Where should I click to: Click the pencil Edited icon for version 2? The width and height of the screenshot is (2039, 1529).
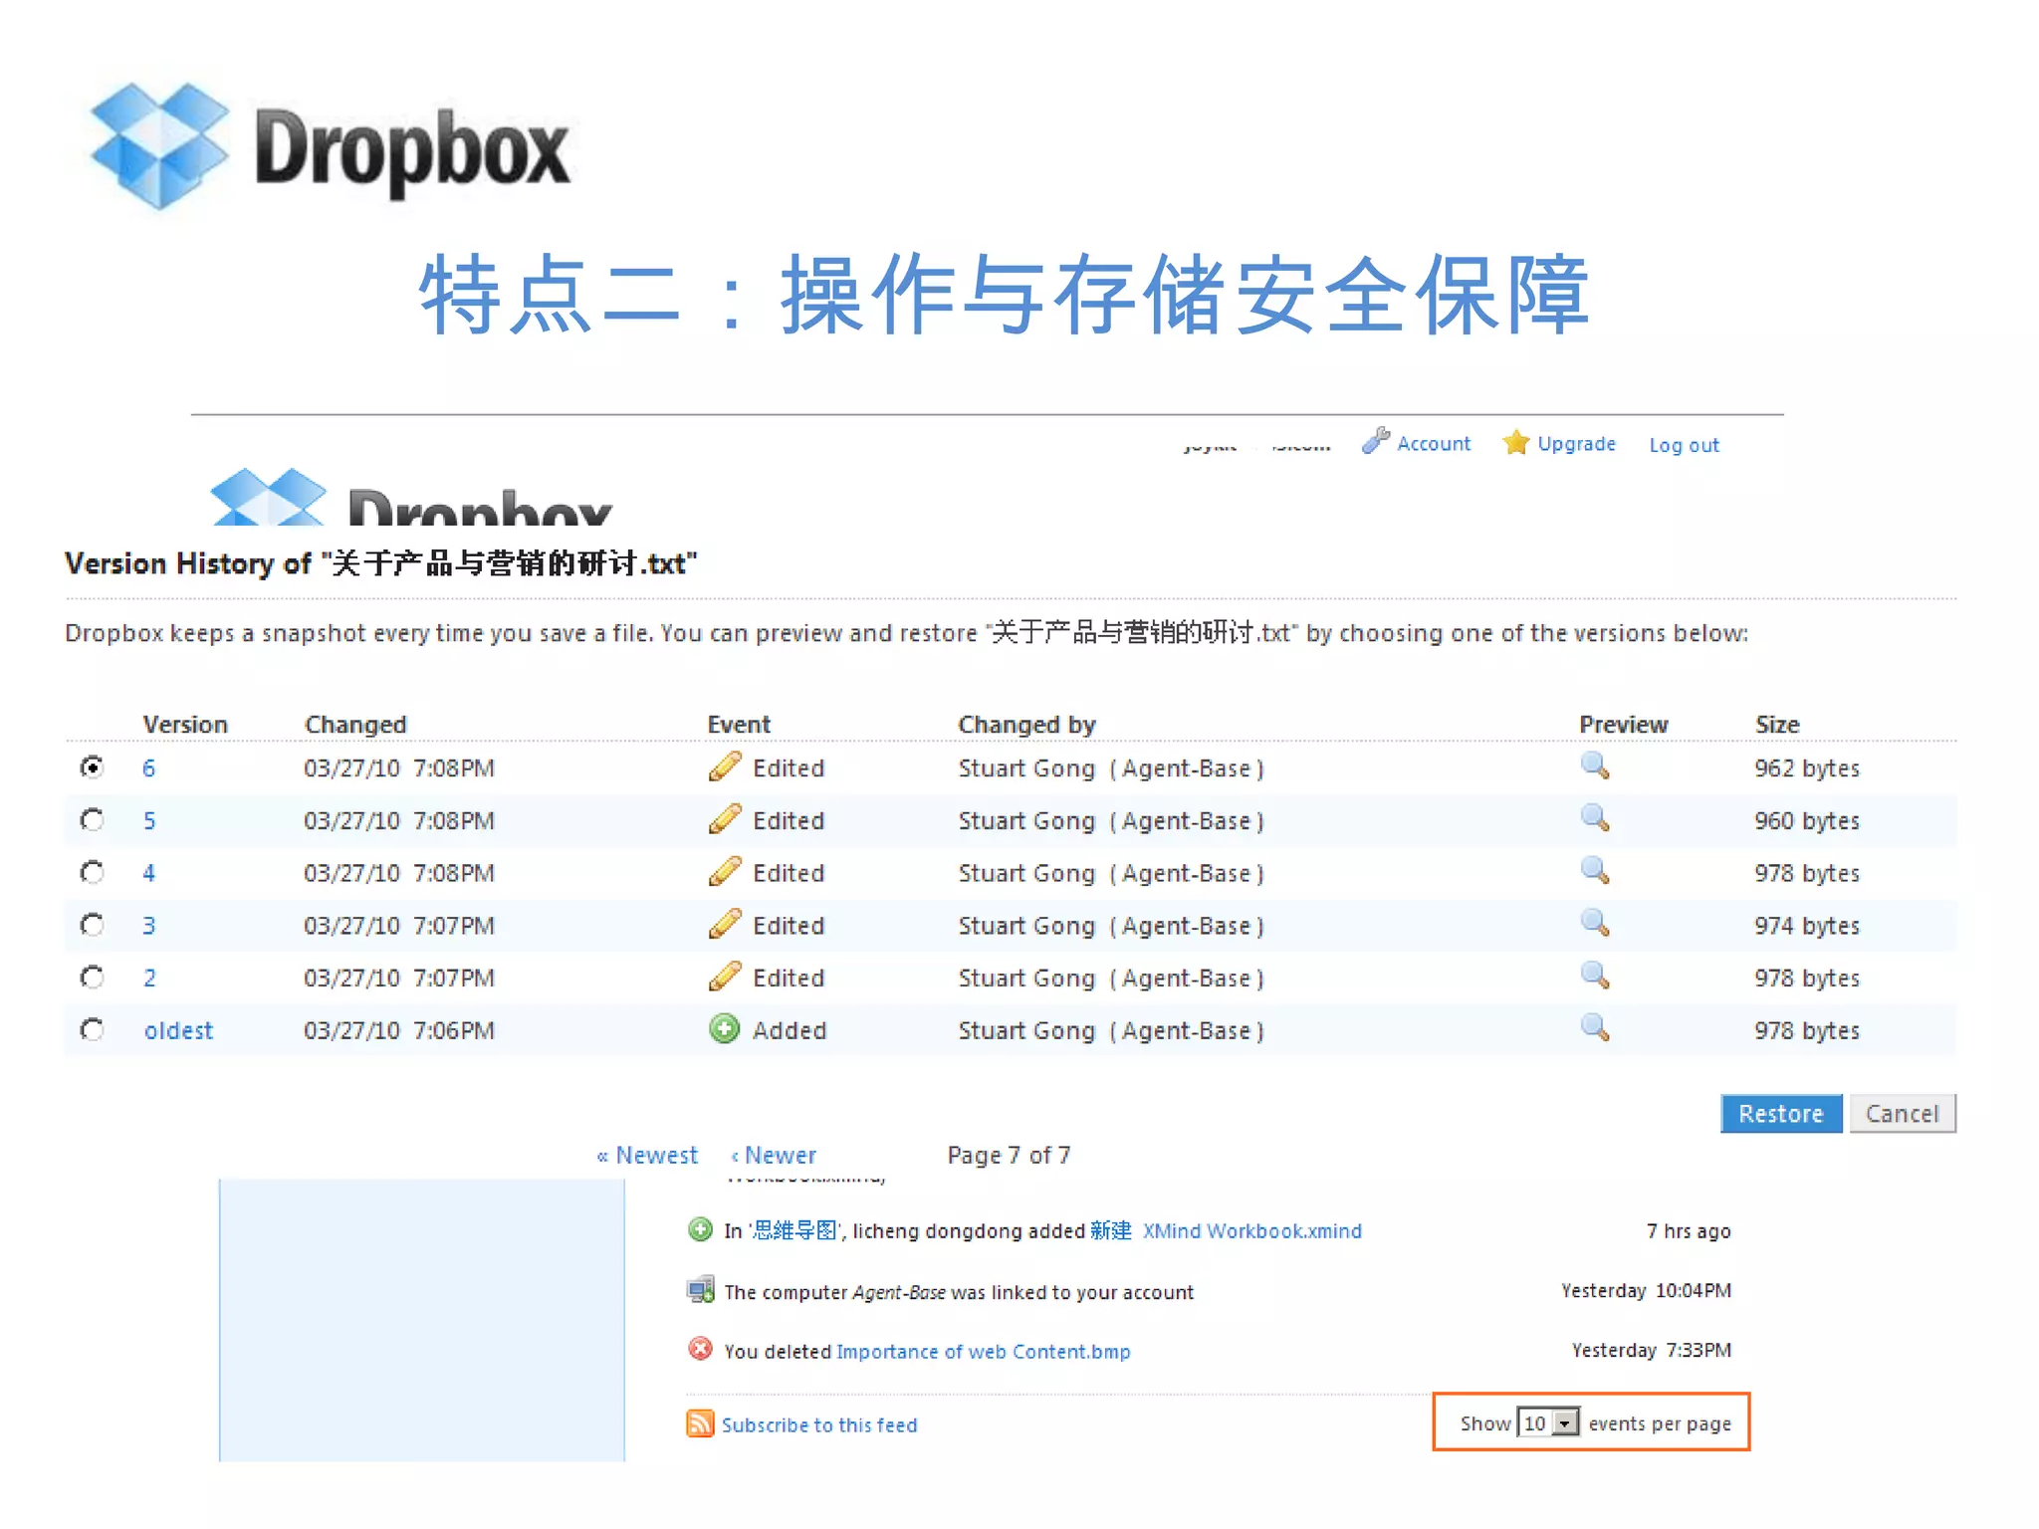[x=725, y=977]
